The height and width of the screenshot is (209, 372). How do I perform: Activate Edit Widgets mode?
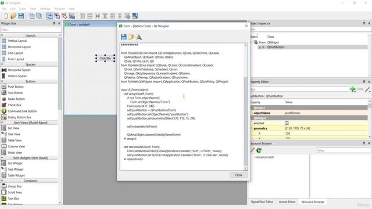click(49, 16)
